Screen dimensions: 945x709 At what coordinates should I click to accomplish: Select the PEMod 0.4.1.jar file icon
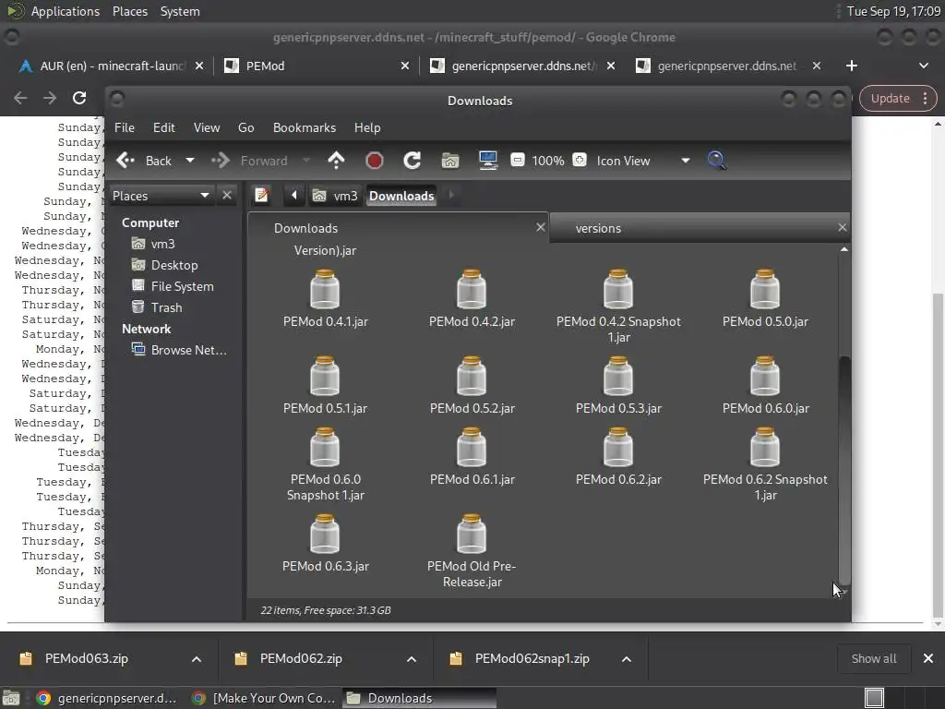[x=325, y=290]
